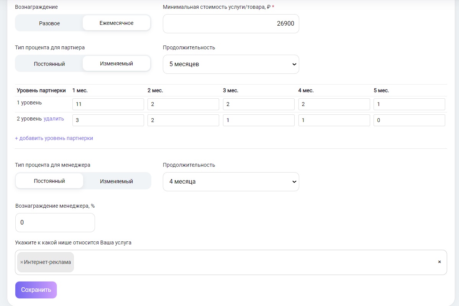Click + добавить уровень партнерки link

(54, 138)
